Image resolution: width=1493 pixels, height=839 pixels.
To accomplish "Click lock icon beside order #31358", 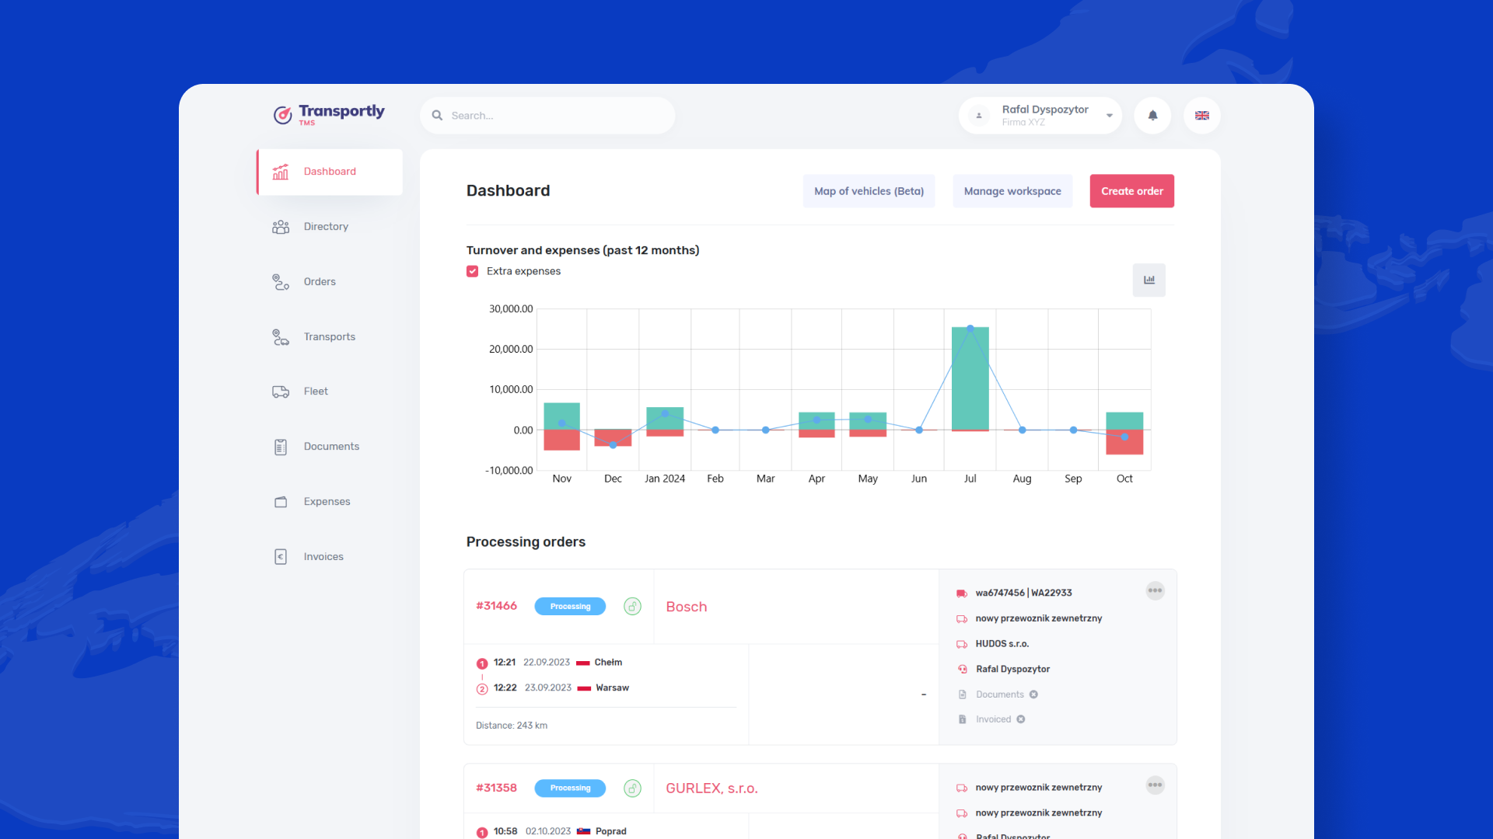I will [632, 789].
